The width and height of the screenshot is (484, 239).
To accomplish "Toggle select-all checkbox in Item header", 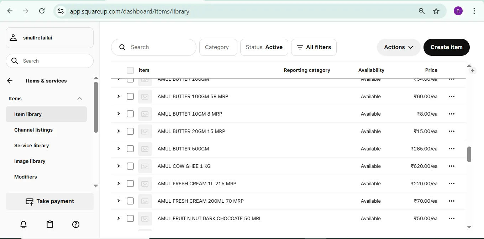I will click(x=130, y=70).
